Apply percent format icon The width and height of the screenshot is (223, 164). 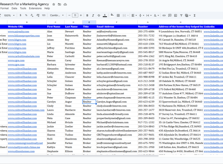pos(26,15)
